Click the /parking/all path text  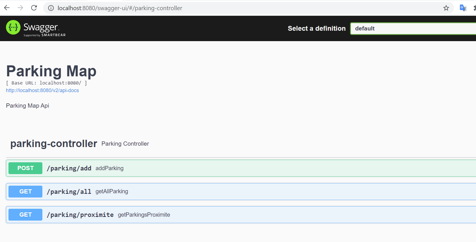tap(69, 192)
